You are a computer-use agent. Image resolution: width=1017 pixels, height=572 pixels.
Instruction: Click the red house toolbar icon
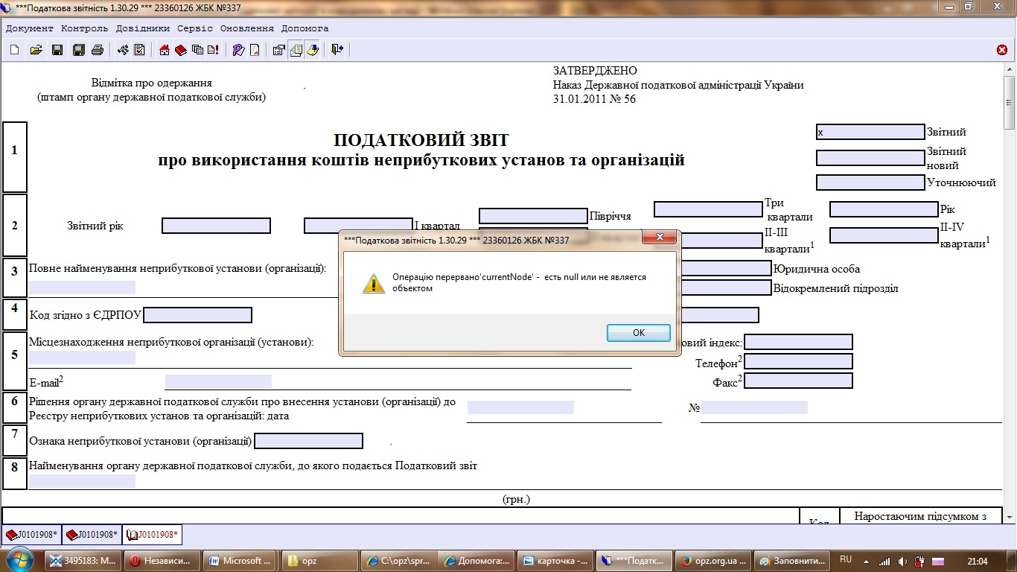(165, 50)
